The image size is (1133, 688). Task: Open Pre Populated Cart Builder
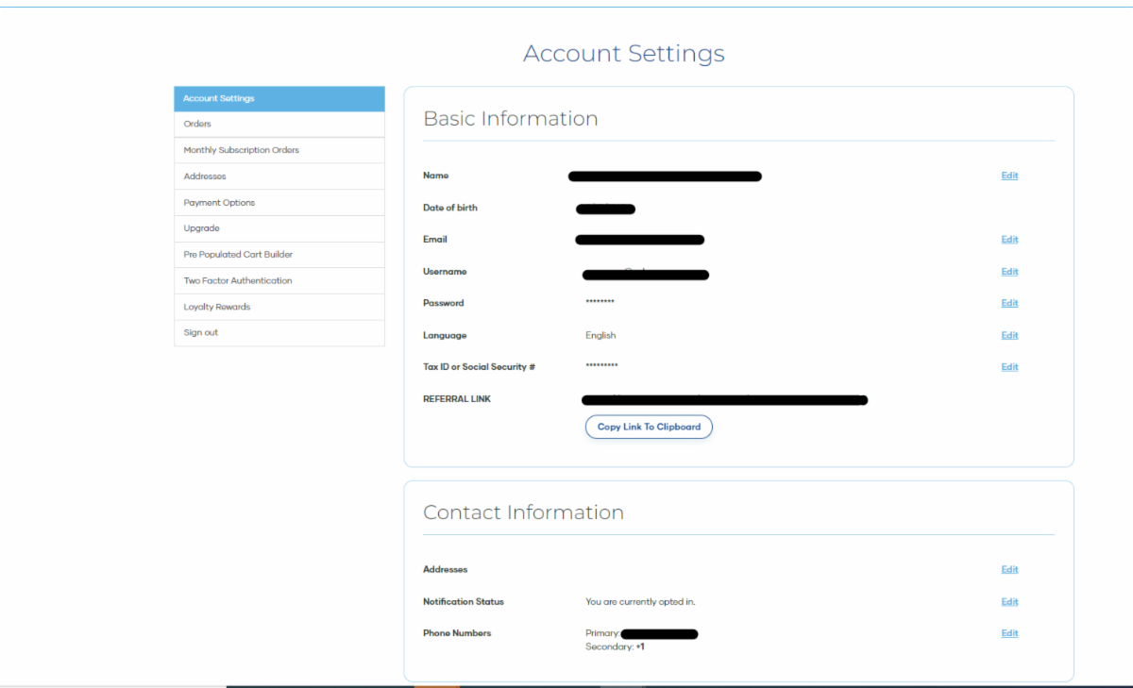coord(238,255)
